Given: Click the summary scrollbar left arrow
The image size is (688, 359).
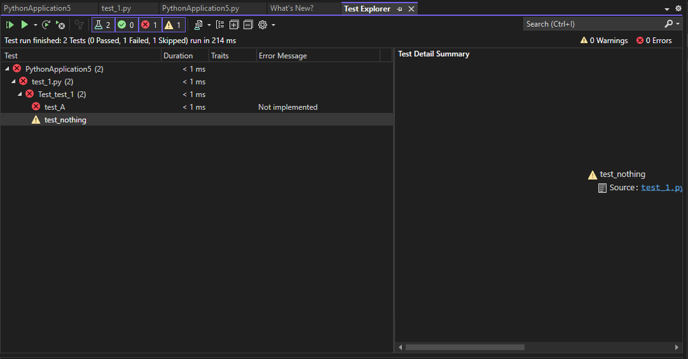Looking at the screenshot, I should pyautogui.click(x=400, y=347).
